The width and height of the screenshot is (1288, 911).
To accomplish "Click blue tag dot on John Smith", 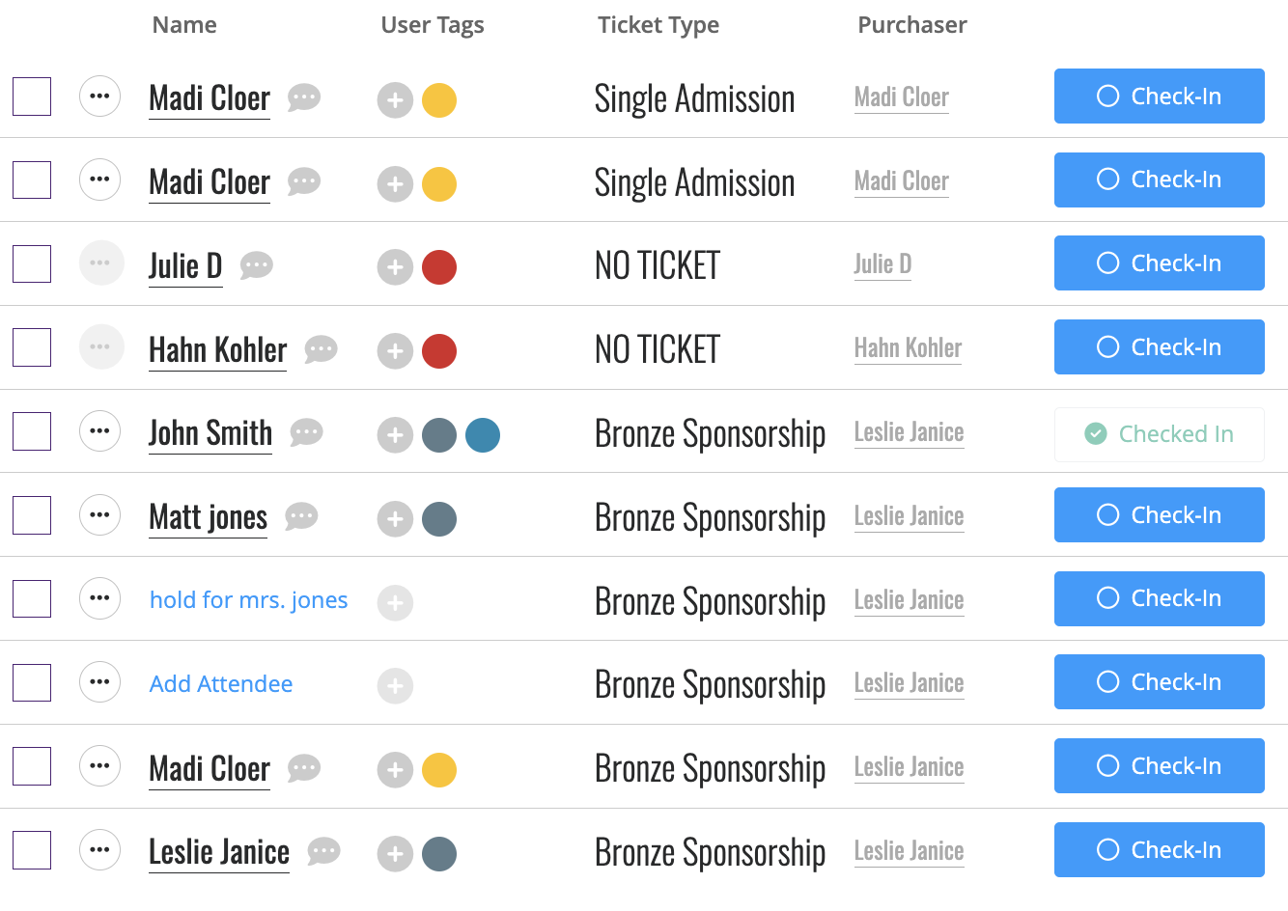I will pos(483,435).
